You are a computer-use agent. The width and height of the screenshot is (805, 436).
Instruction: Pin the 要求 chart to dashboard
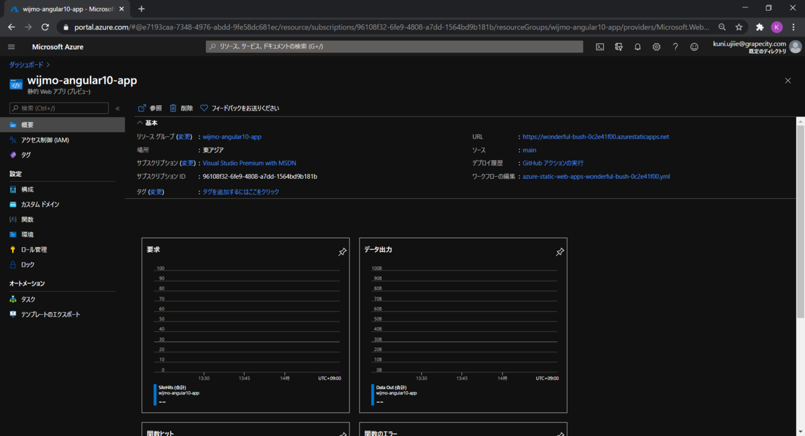[x=342, y=252]
